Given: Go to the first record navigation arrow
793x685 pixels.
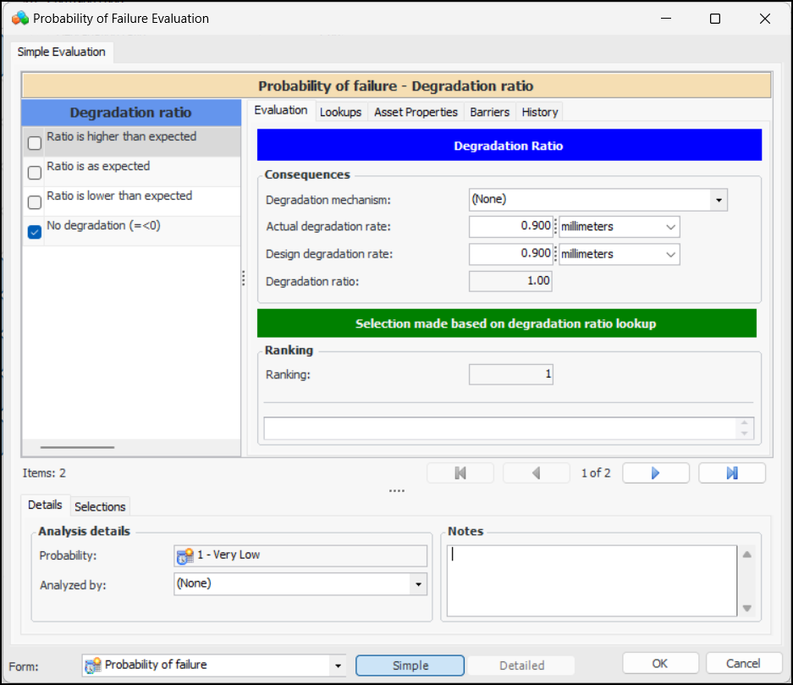Looking at the screenshot, I should coord(460,473).
